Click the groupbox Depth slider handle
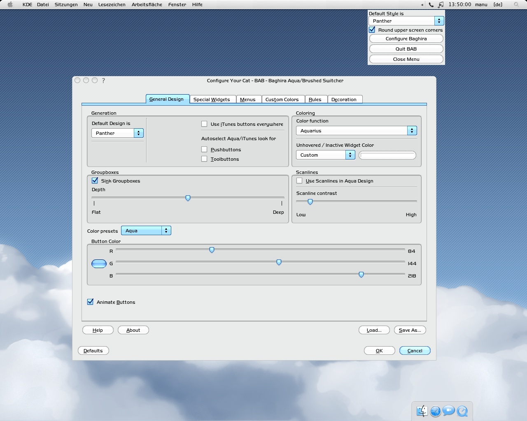The image size is (527, 421). (188, 198)
